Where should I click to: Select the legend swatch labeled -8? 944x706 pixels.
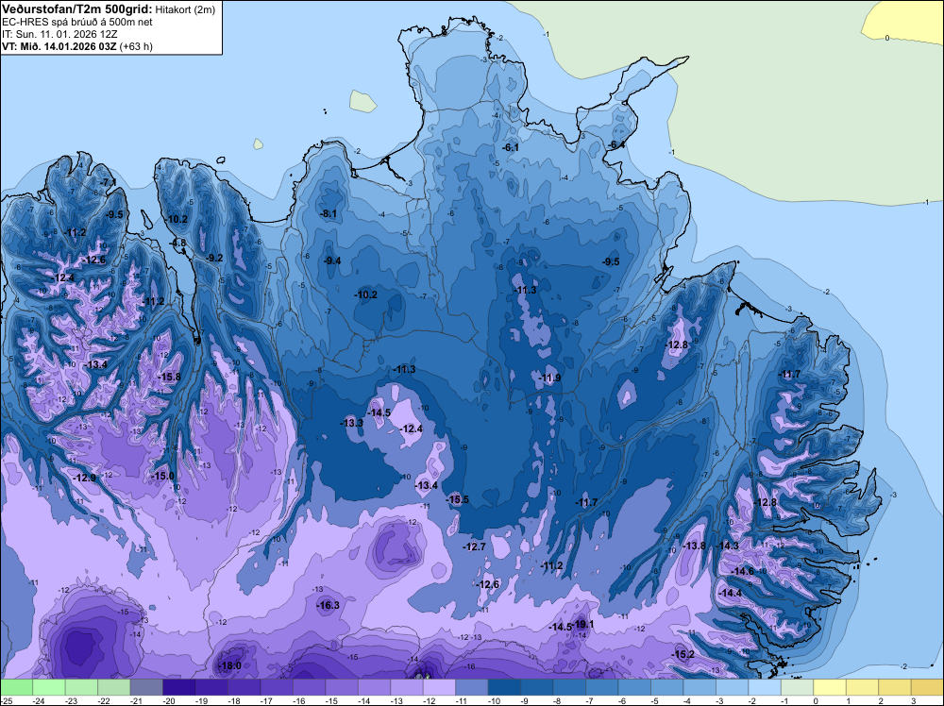(569, 687)
